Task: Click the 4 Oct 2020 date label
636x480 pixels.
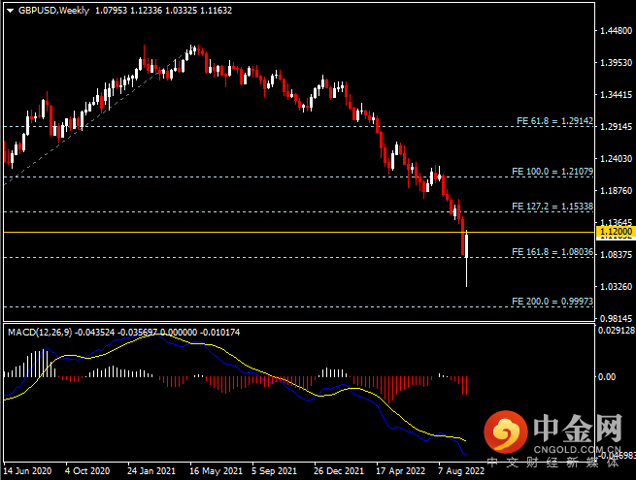Action: [87, 471]
